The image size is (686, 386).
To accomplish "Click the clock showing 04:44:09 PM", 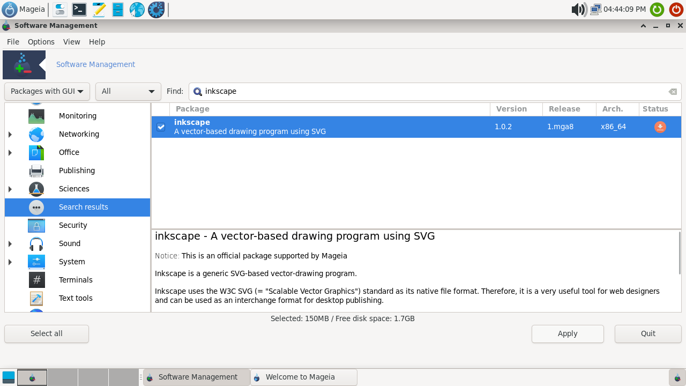I will click(624, 9).
